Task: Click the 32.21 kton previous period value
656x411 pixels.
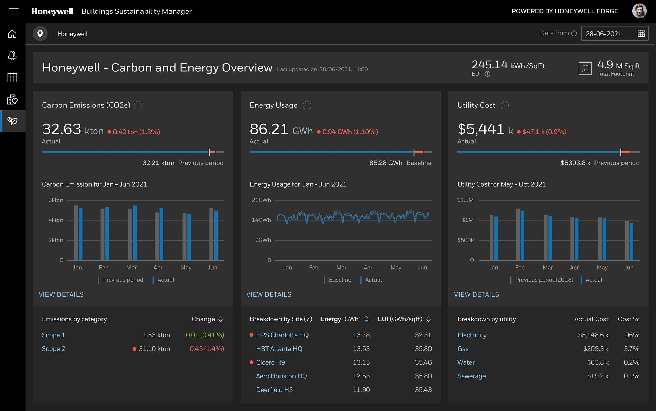Action: click(158, 163)
